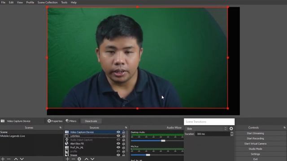This screenshot has height=161, width=287.
Task: Toggle the lock on Audio Input Capture
Action: pyautogui.click(x=124, y=140)
